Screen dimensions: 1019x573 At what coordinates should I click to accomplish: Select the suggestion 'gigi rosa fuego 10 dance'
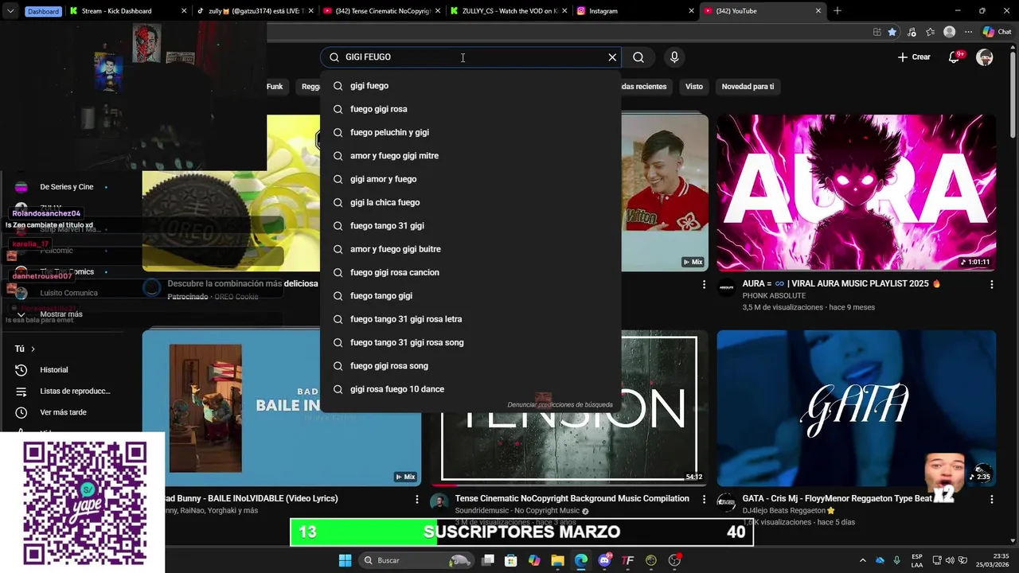[470, 389]
